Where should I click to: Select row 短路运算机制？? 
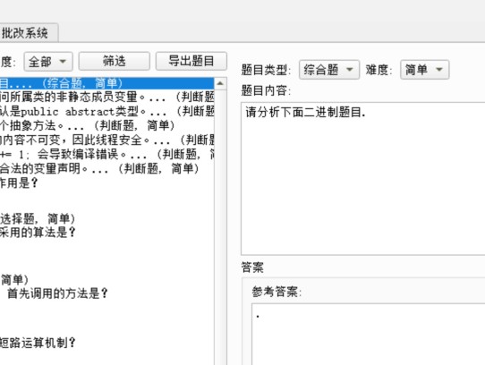click(106, 343)
